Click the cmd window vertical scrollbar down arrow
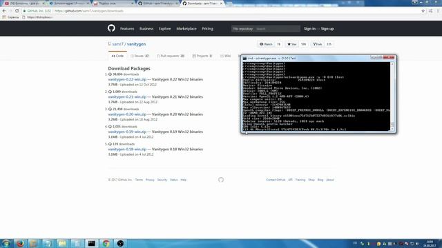The width and height of the screenshot is (442, 248). (x=392, y=129)
